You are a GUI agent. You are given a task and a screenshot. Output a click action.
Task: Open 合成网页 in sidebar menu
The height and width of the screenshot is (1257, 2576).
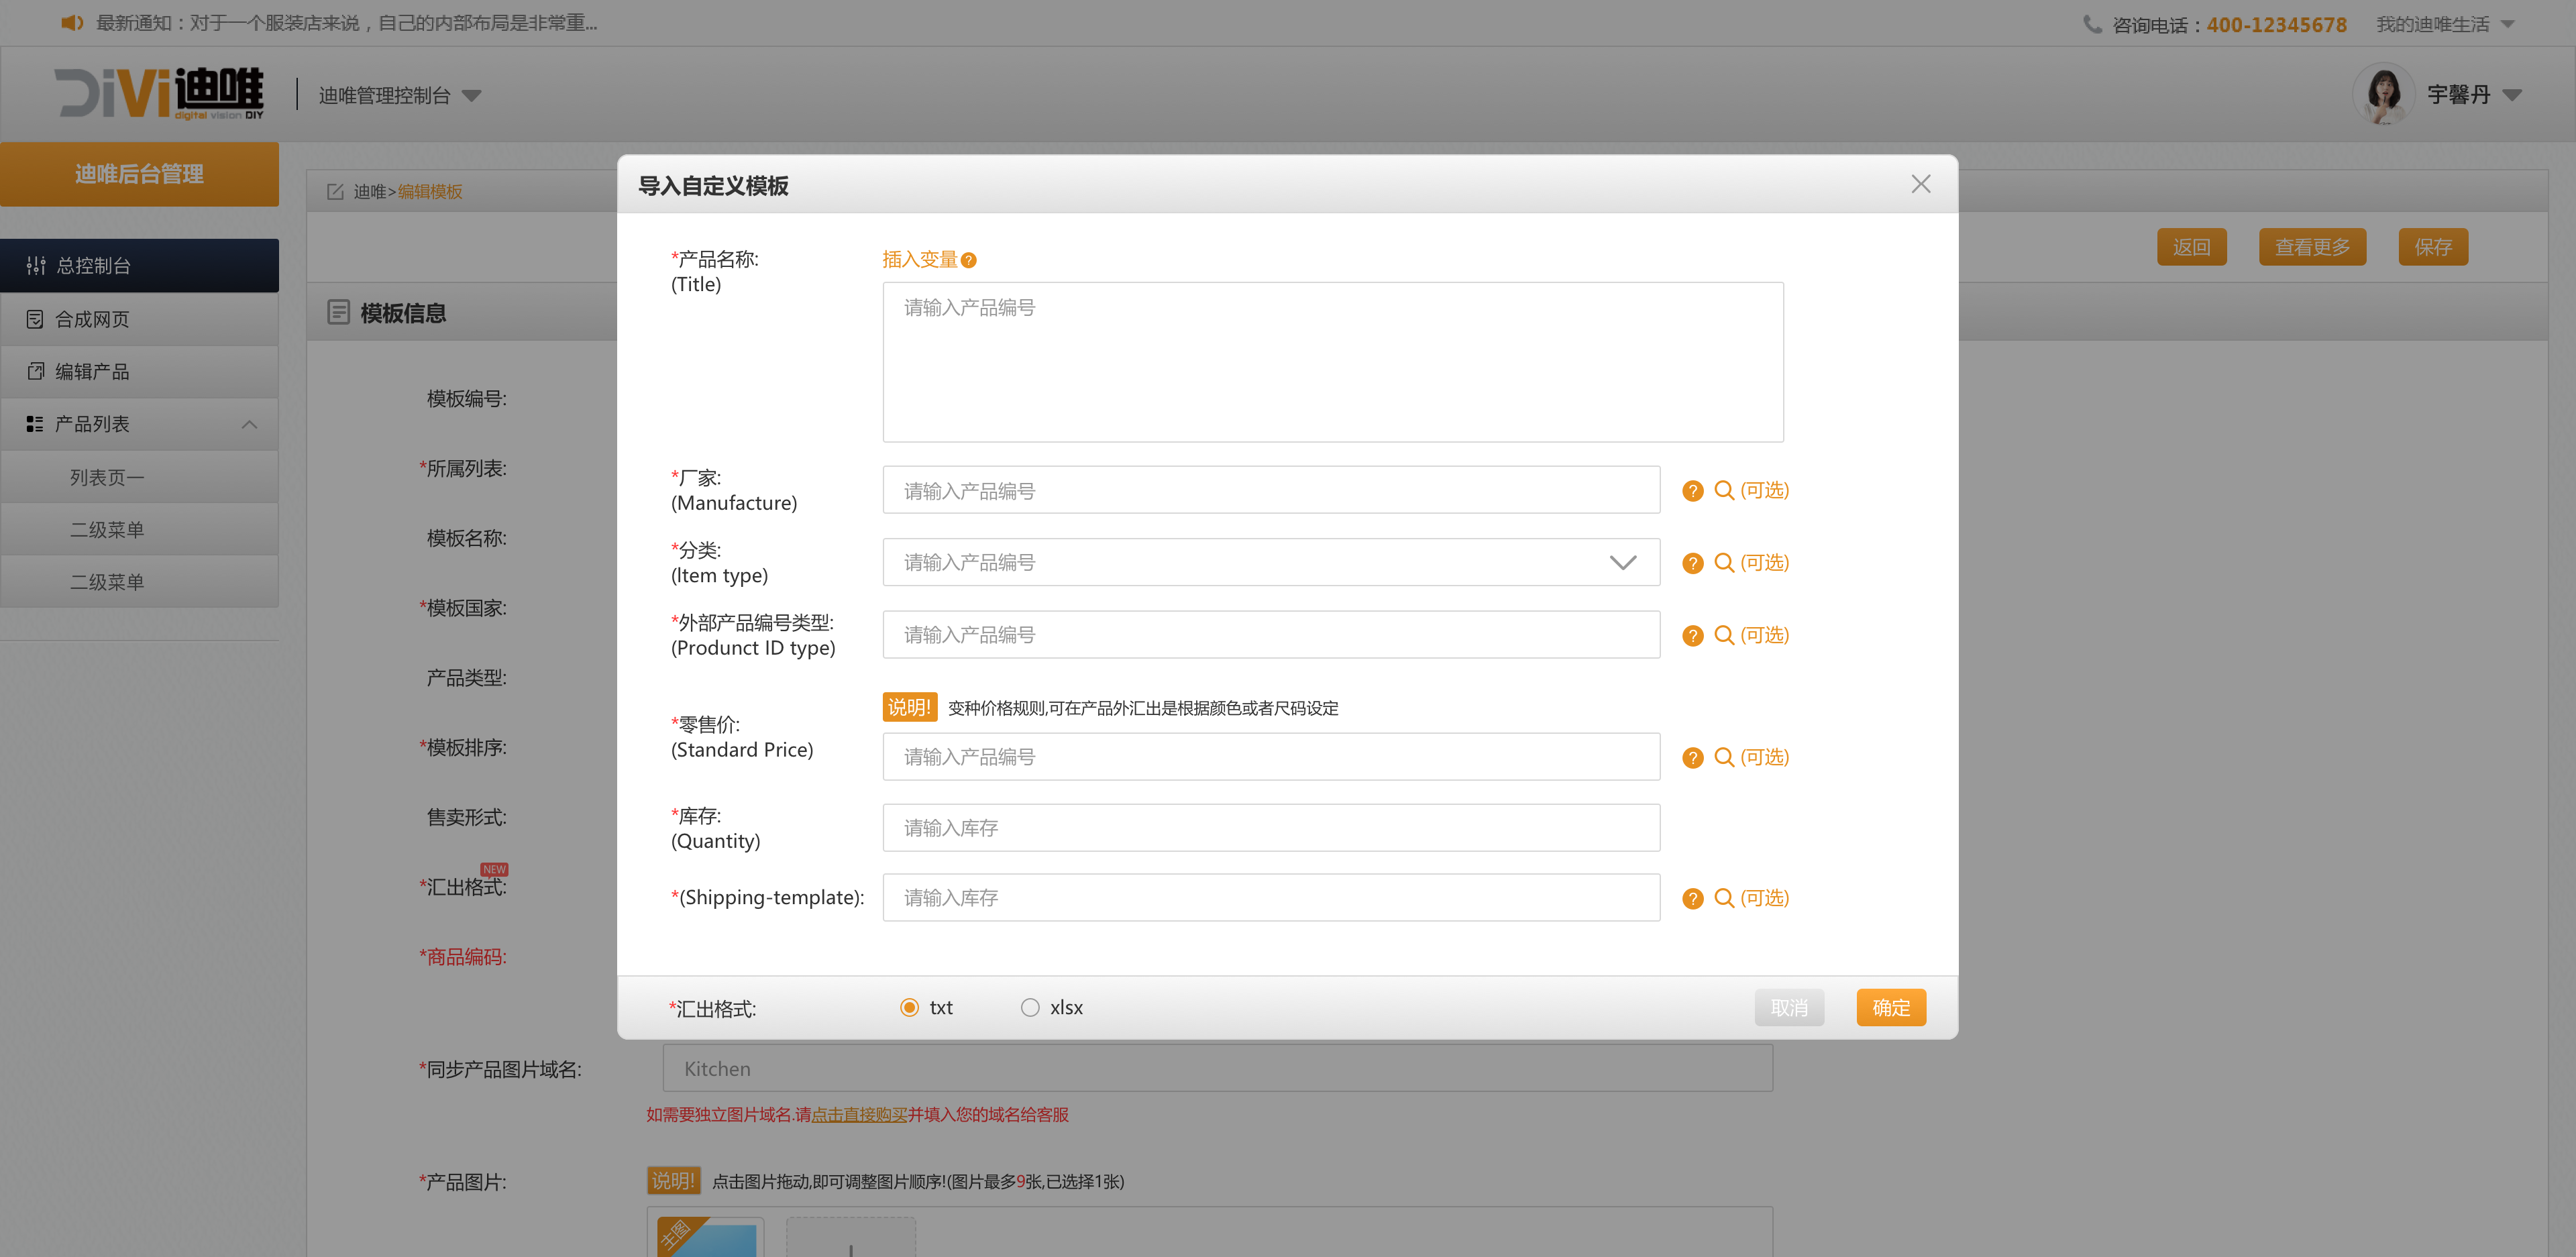pos(92,320)
